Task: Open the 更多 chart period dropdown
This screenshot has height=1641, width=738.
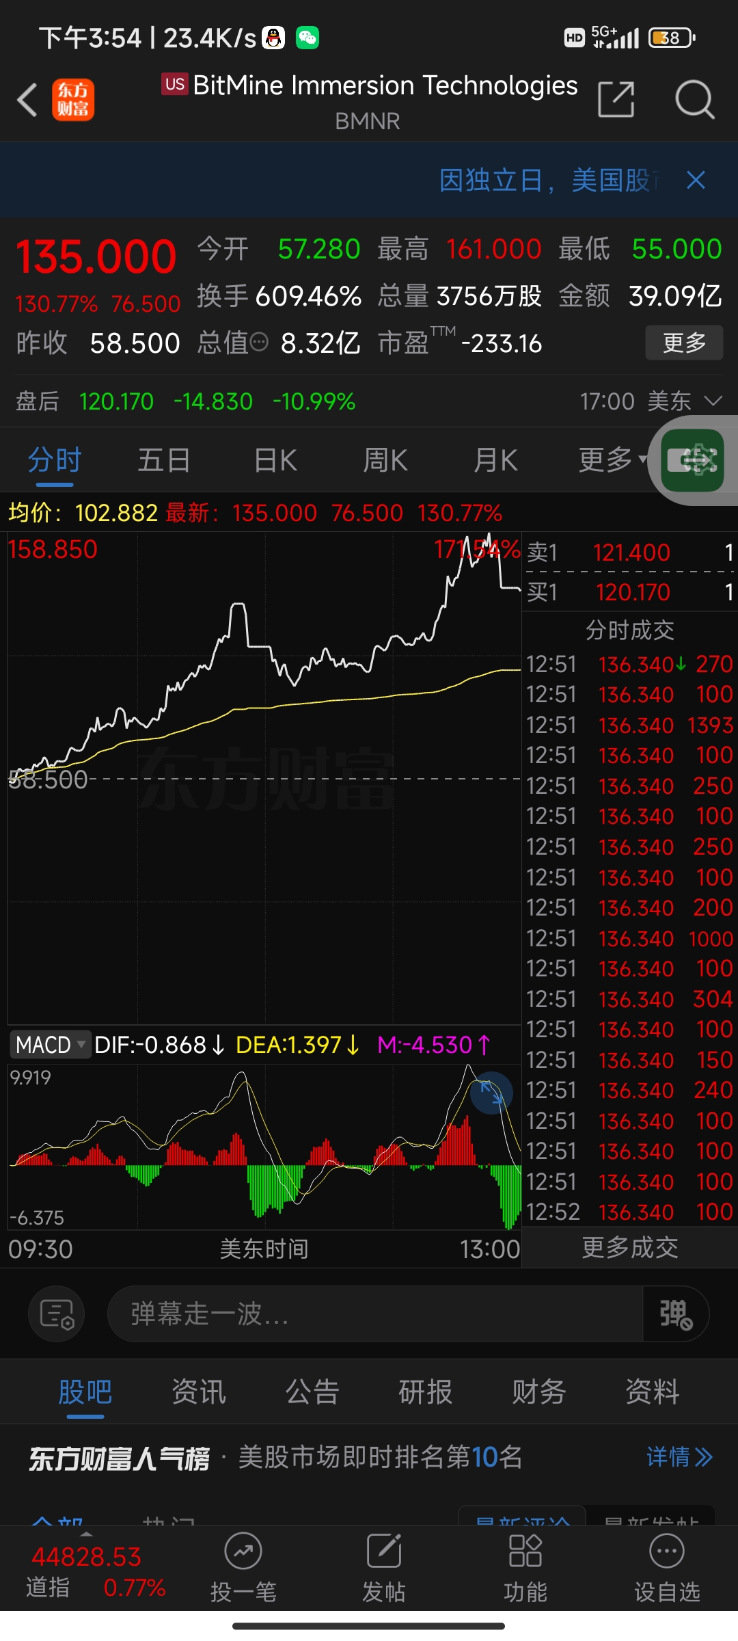Action: pos(612,460)
